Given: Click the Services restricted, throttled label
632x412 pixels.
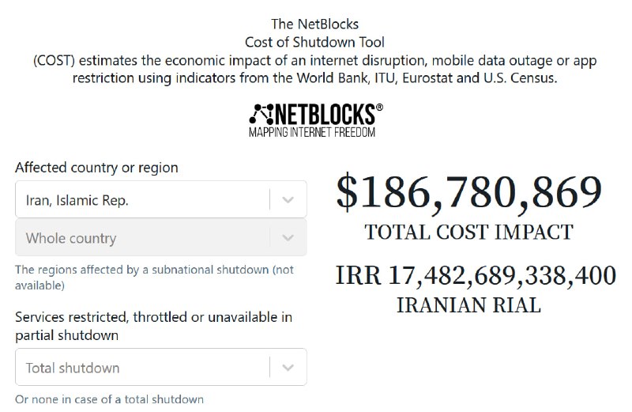Looking at the screenshot, I should coord(153,326).
